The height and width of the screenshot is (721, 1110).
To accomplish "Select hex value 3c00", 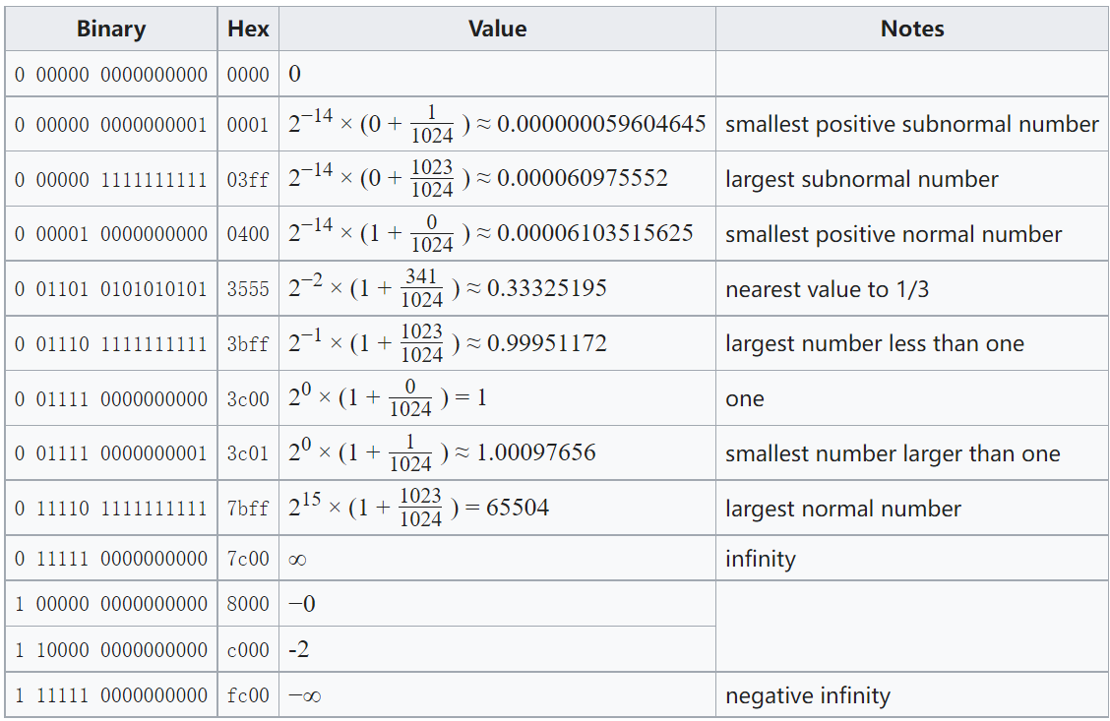I will (x=248, y=399).
